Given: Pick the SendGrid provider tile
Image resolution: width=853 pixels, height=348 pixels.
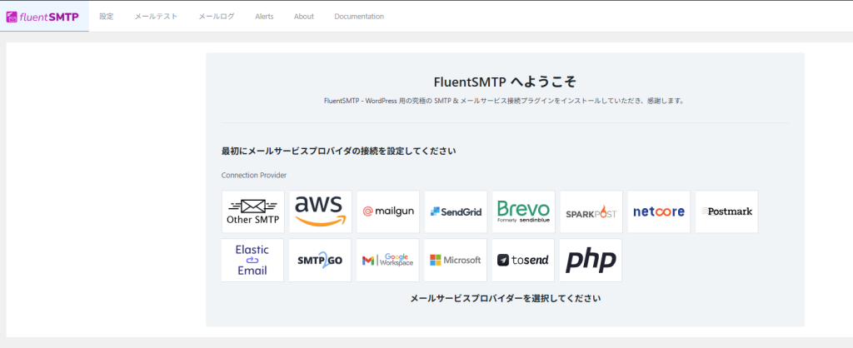Looking at the screenshot, I should 456,211.
